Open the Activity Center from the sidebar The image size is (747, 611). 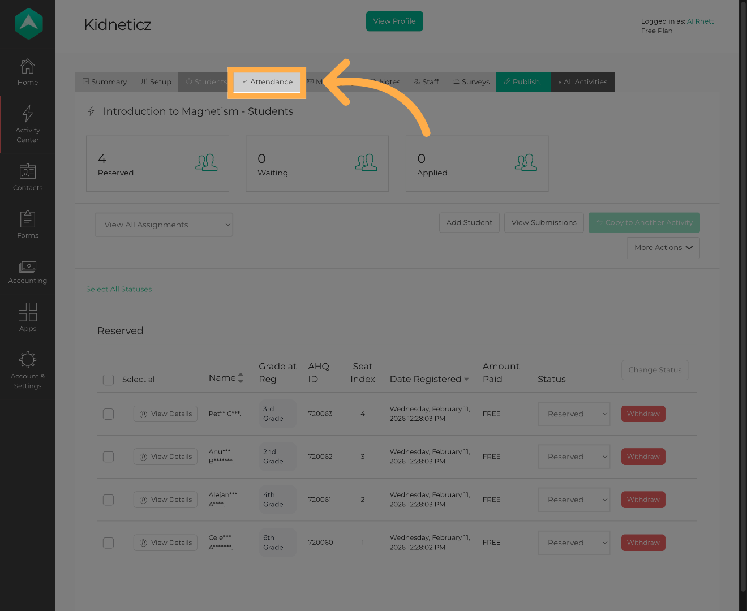[x=28, y=124]
